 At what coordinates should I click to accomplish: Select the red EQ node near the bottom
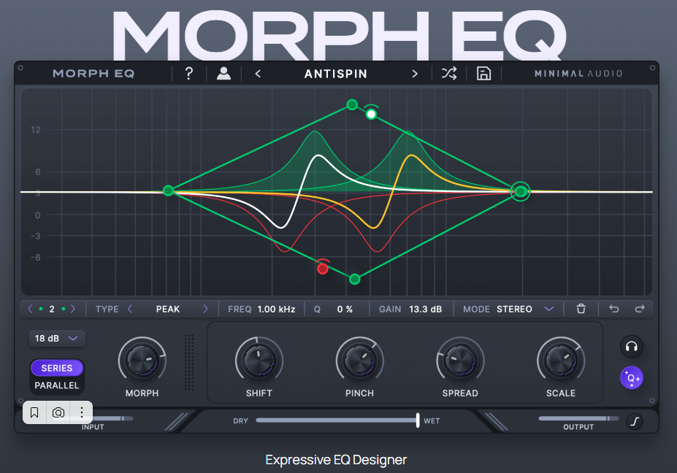tap(323, 269)
